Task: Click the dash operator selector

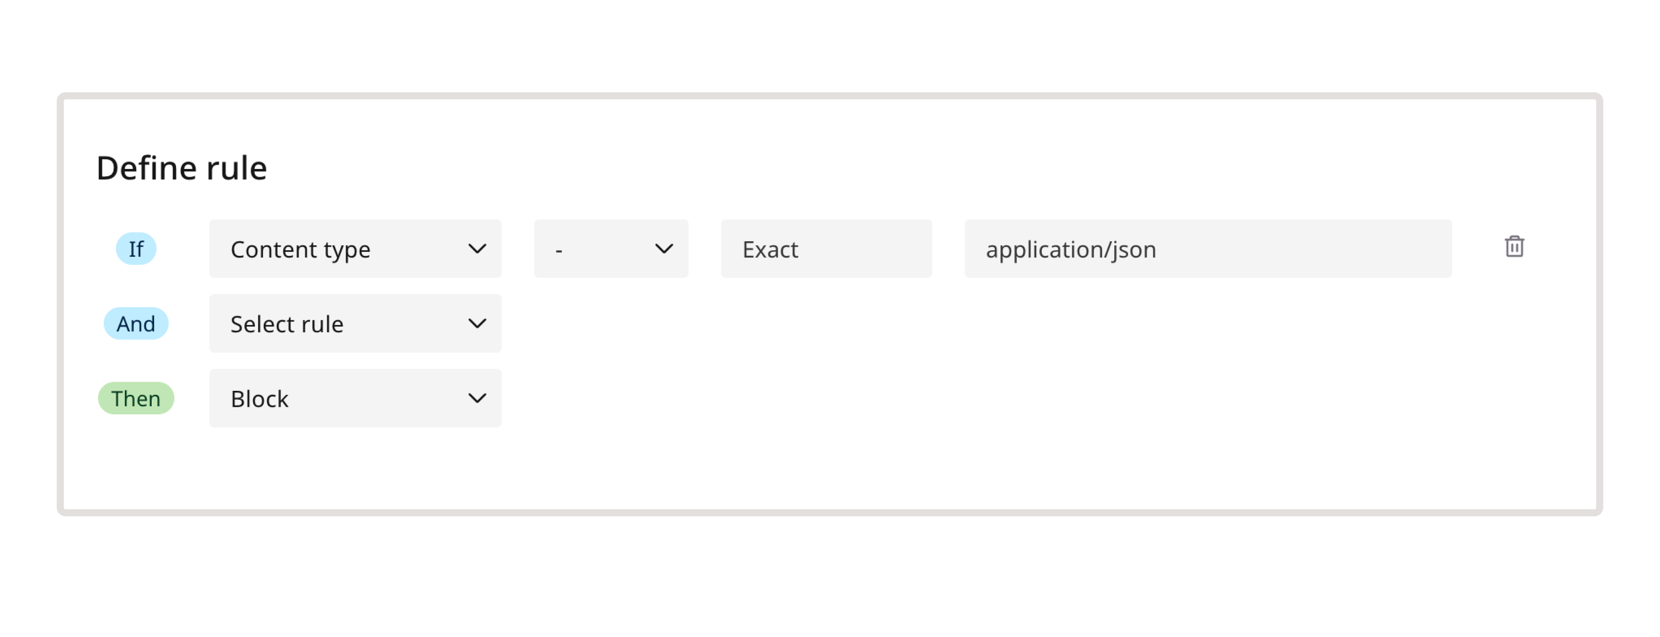Action: 610,248
